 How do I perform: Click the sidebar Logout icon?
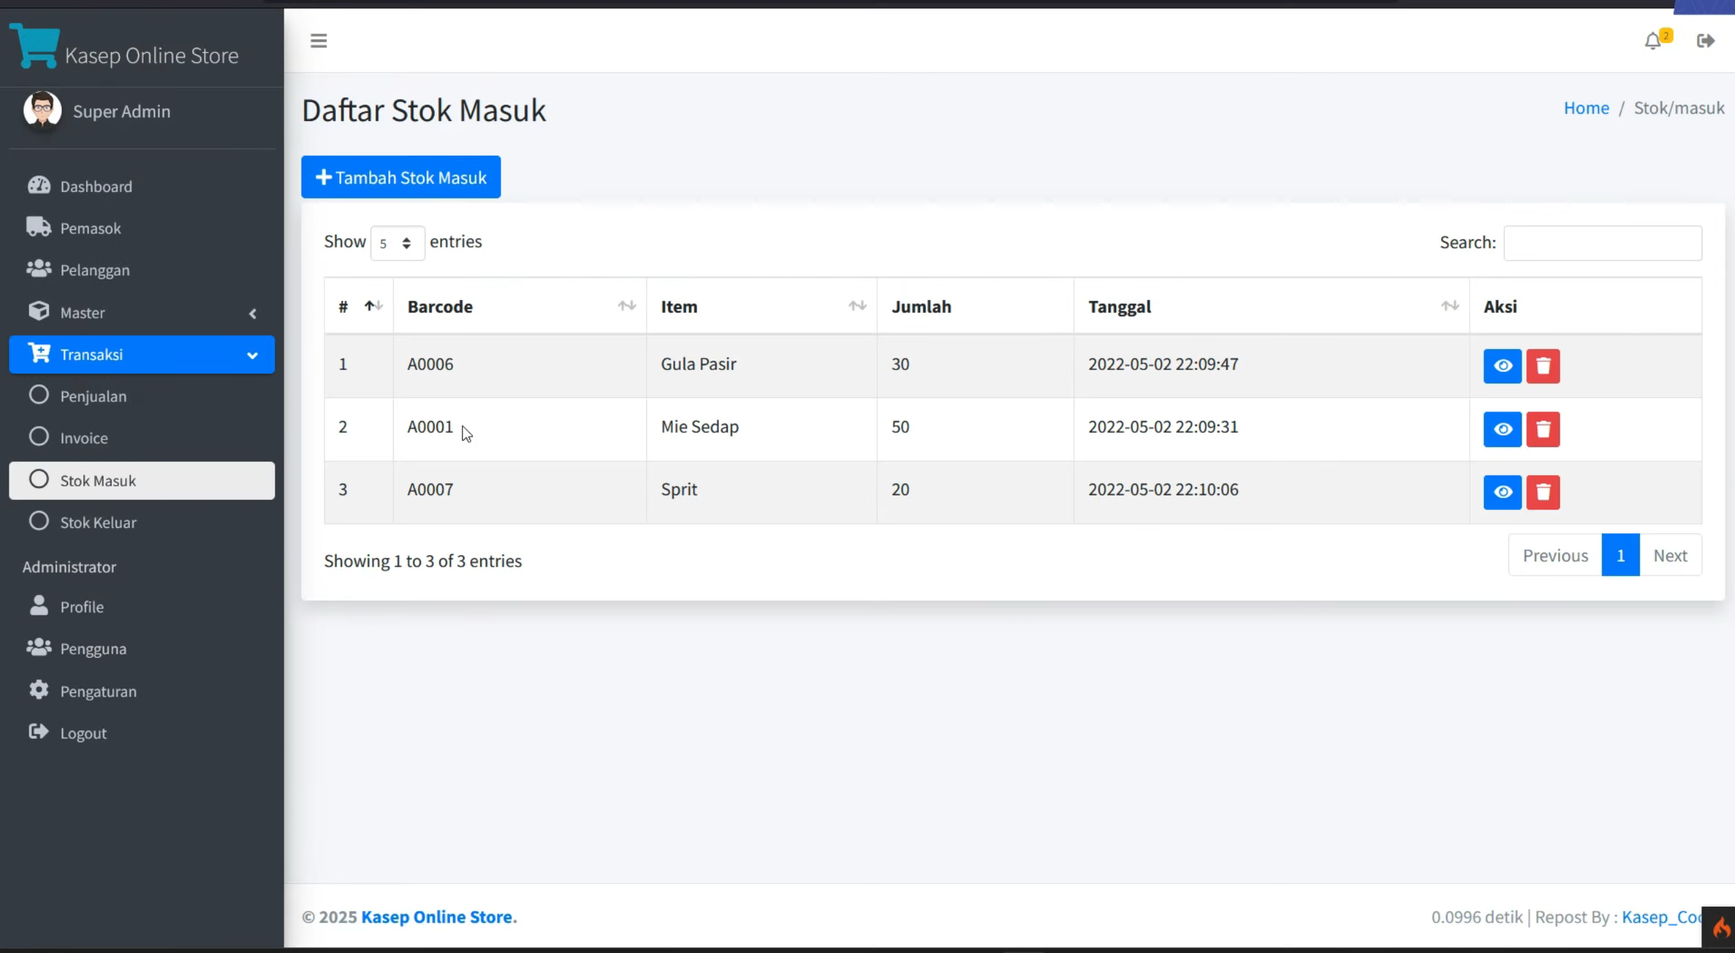pyautogui.click(x=39, y=731)
